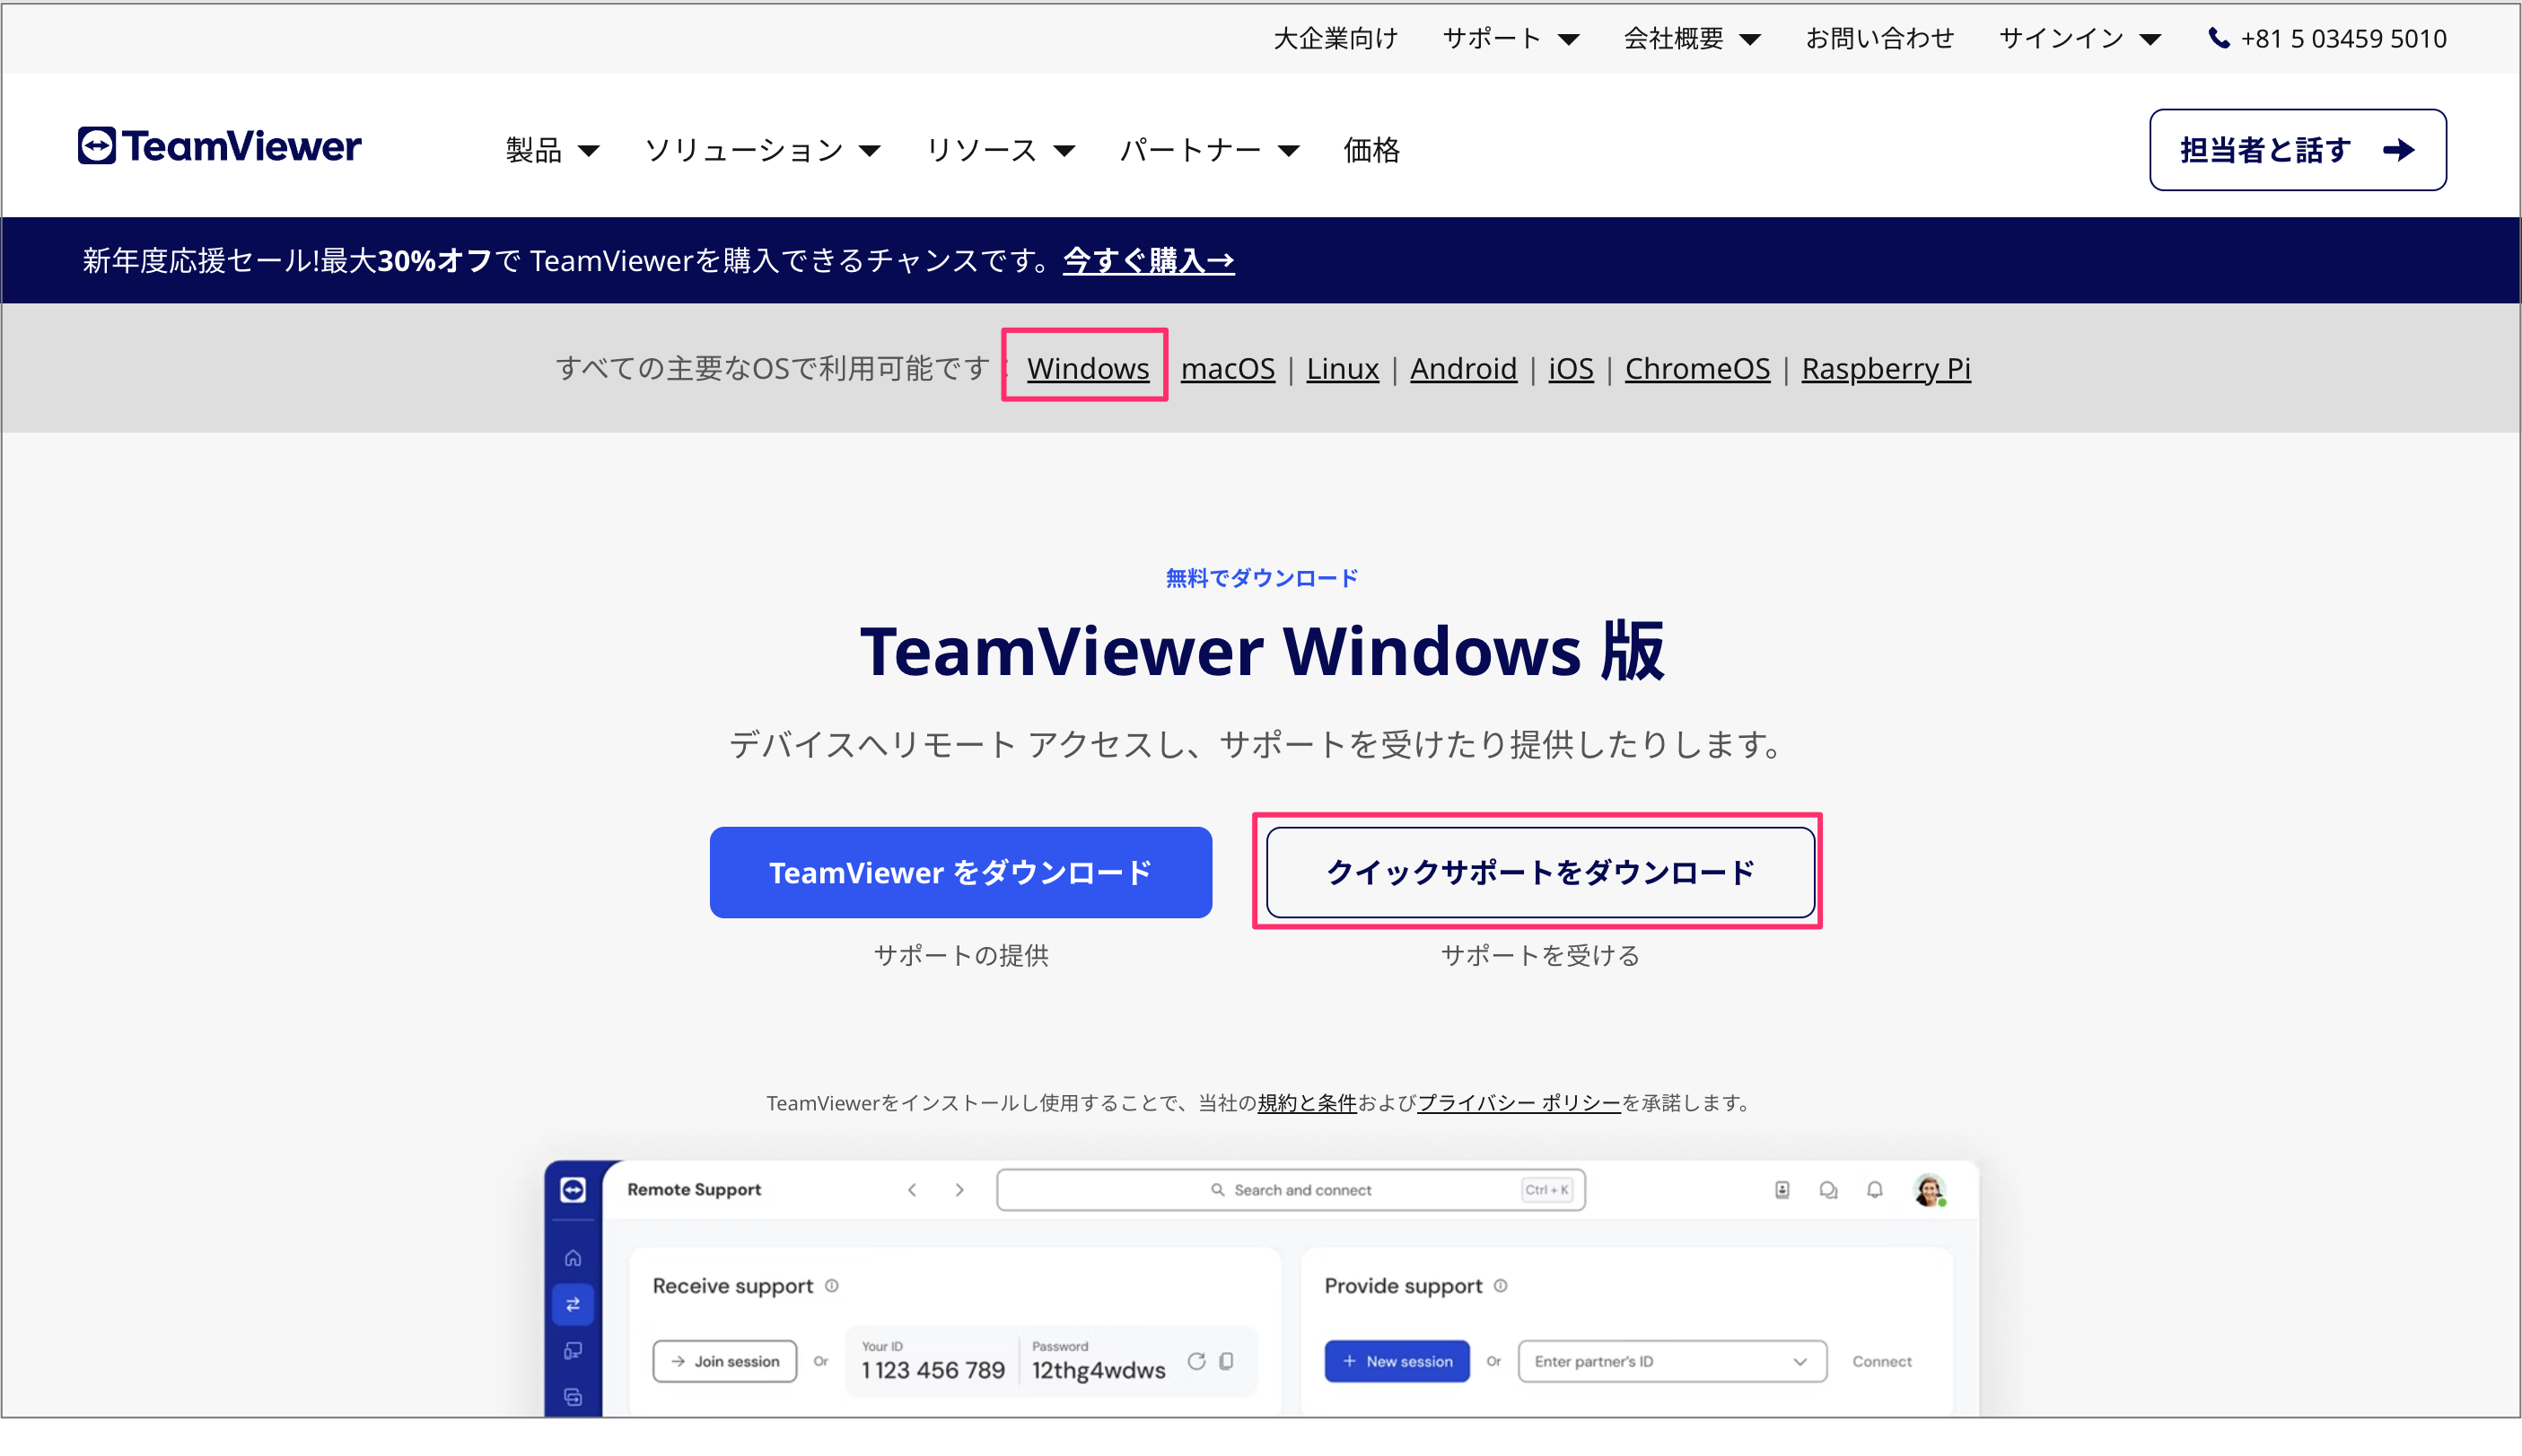Viewport: 2522px width, 1456px height.
Task: Open the devices icon in app sidebar
Action: [x=573, y=1351]
